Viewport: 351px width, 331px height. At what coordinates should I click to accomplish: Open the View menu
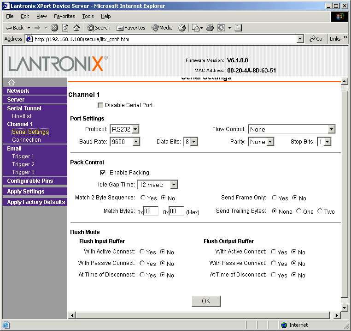(x=41, y=16)
